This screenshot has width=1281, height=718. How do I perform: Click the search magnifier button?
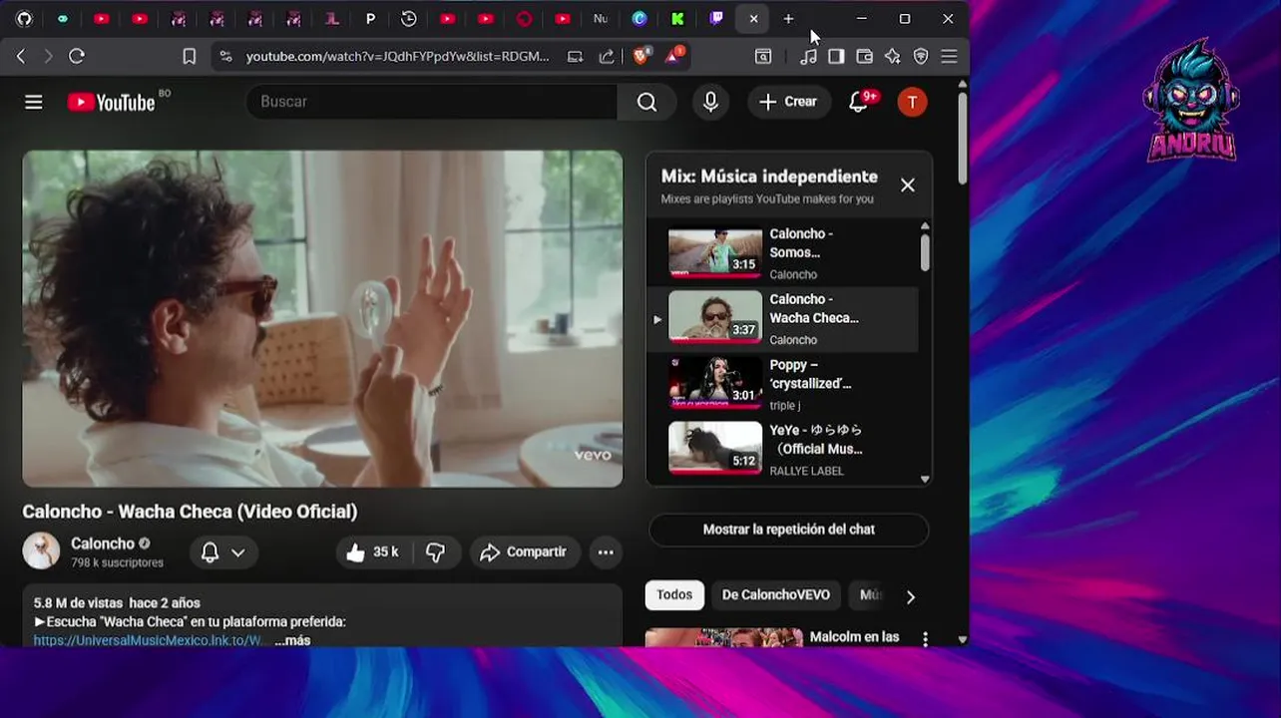(x=647, y=102)
